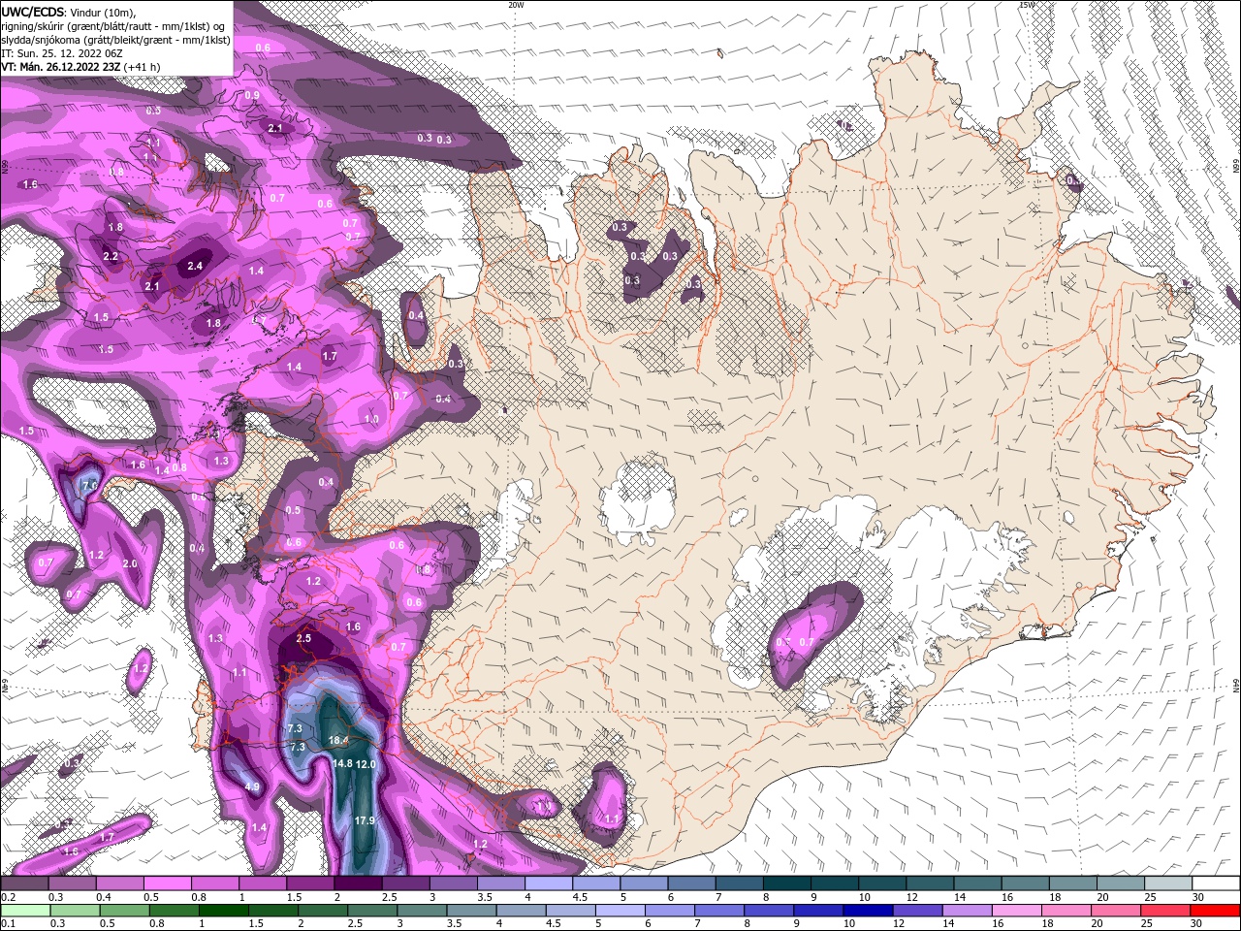The height and width of the screenshot is (931, 1241).
Task: Select darkest purple top-row swatch from 2 to 2.5
Action: [358, 883]
